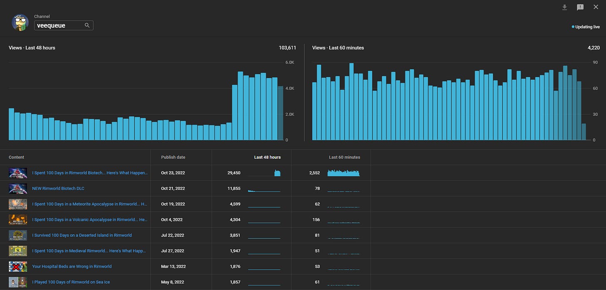This screenshot has width=606, height=290.
Task: Open the Deserted Island in Rimworld video
Action: coord(82,235)
